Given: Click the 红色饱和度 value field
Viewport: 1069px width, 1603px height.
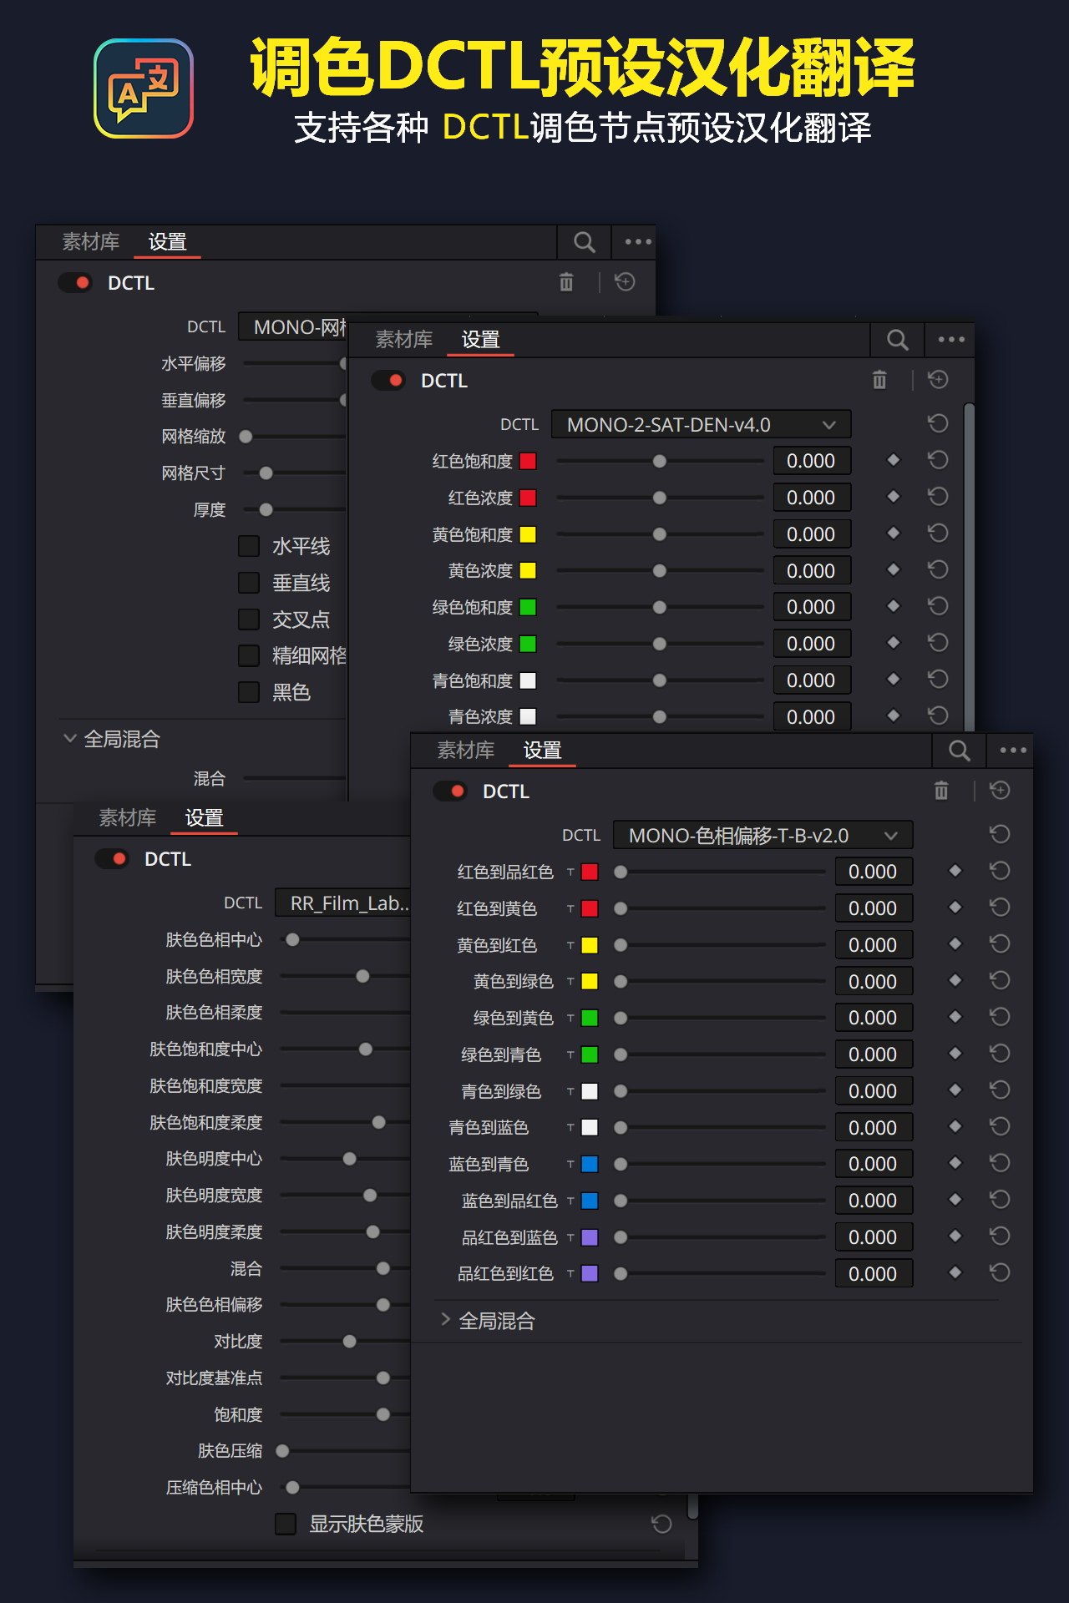Looking at the screenshot, I should 812,461.
